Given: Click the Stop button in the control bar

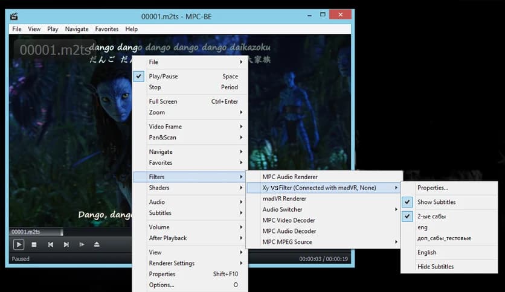Looking at the screenshot, I should pos(34,245).
